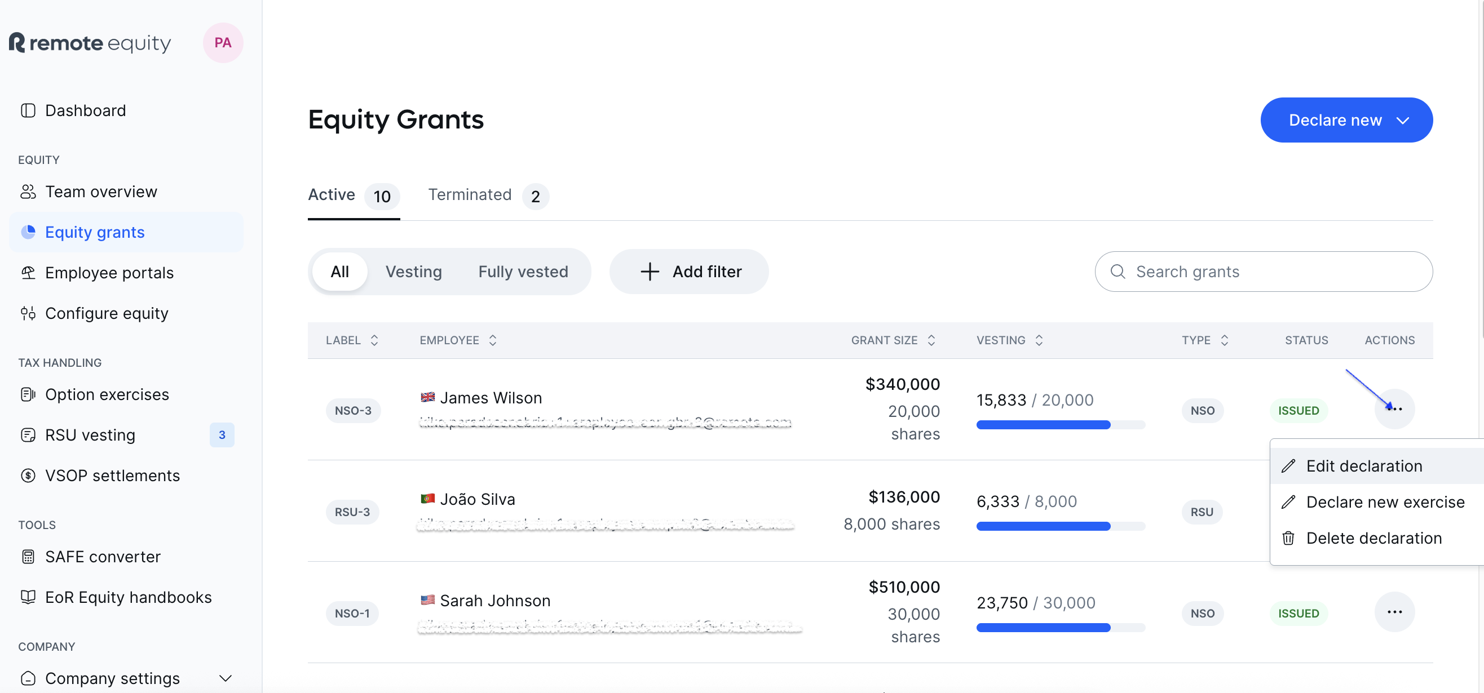
Task: Click the João Silva employee name
Action: pos(477,499)
